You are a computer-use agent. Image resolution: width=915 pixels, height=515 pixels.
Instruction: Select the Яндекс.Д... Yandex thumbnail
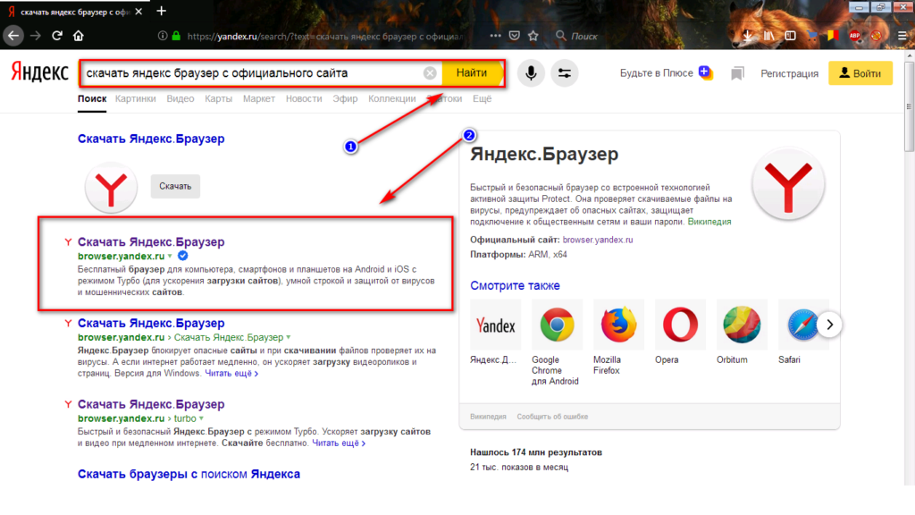coord(495,325)
